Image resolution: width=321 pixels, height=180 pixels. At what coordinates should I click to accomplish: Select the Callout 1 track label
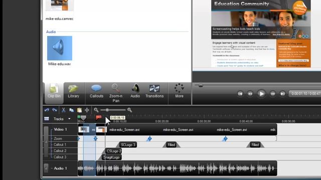[x=60, y=144]
